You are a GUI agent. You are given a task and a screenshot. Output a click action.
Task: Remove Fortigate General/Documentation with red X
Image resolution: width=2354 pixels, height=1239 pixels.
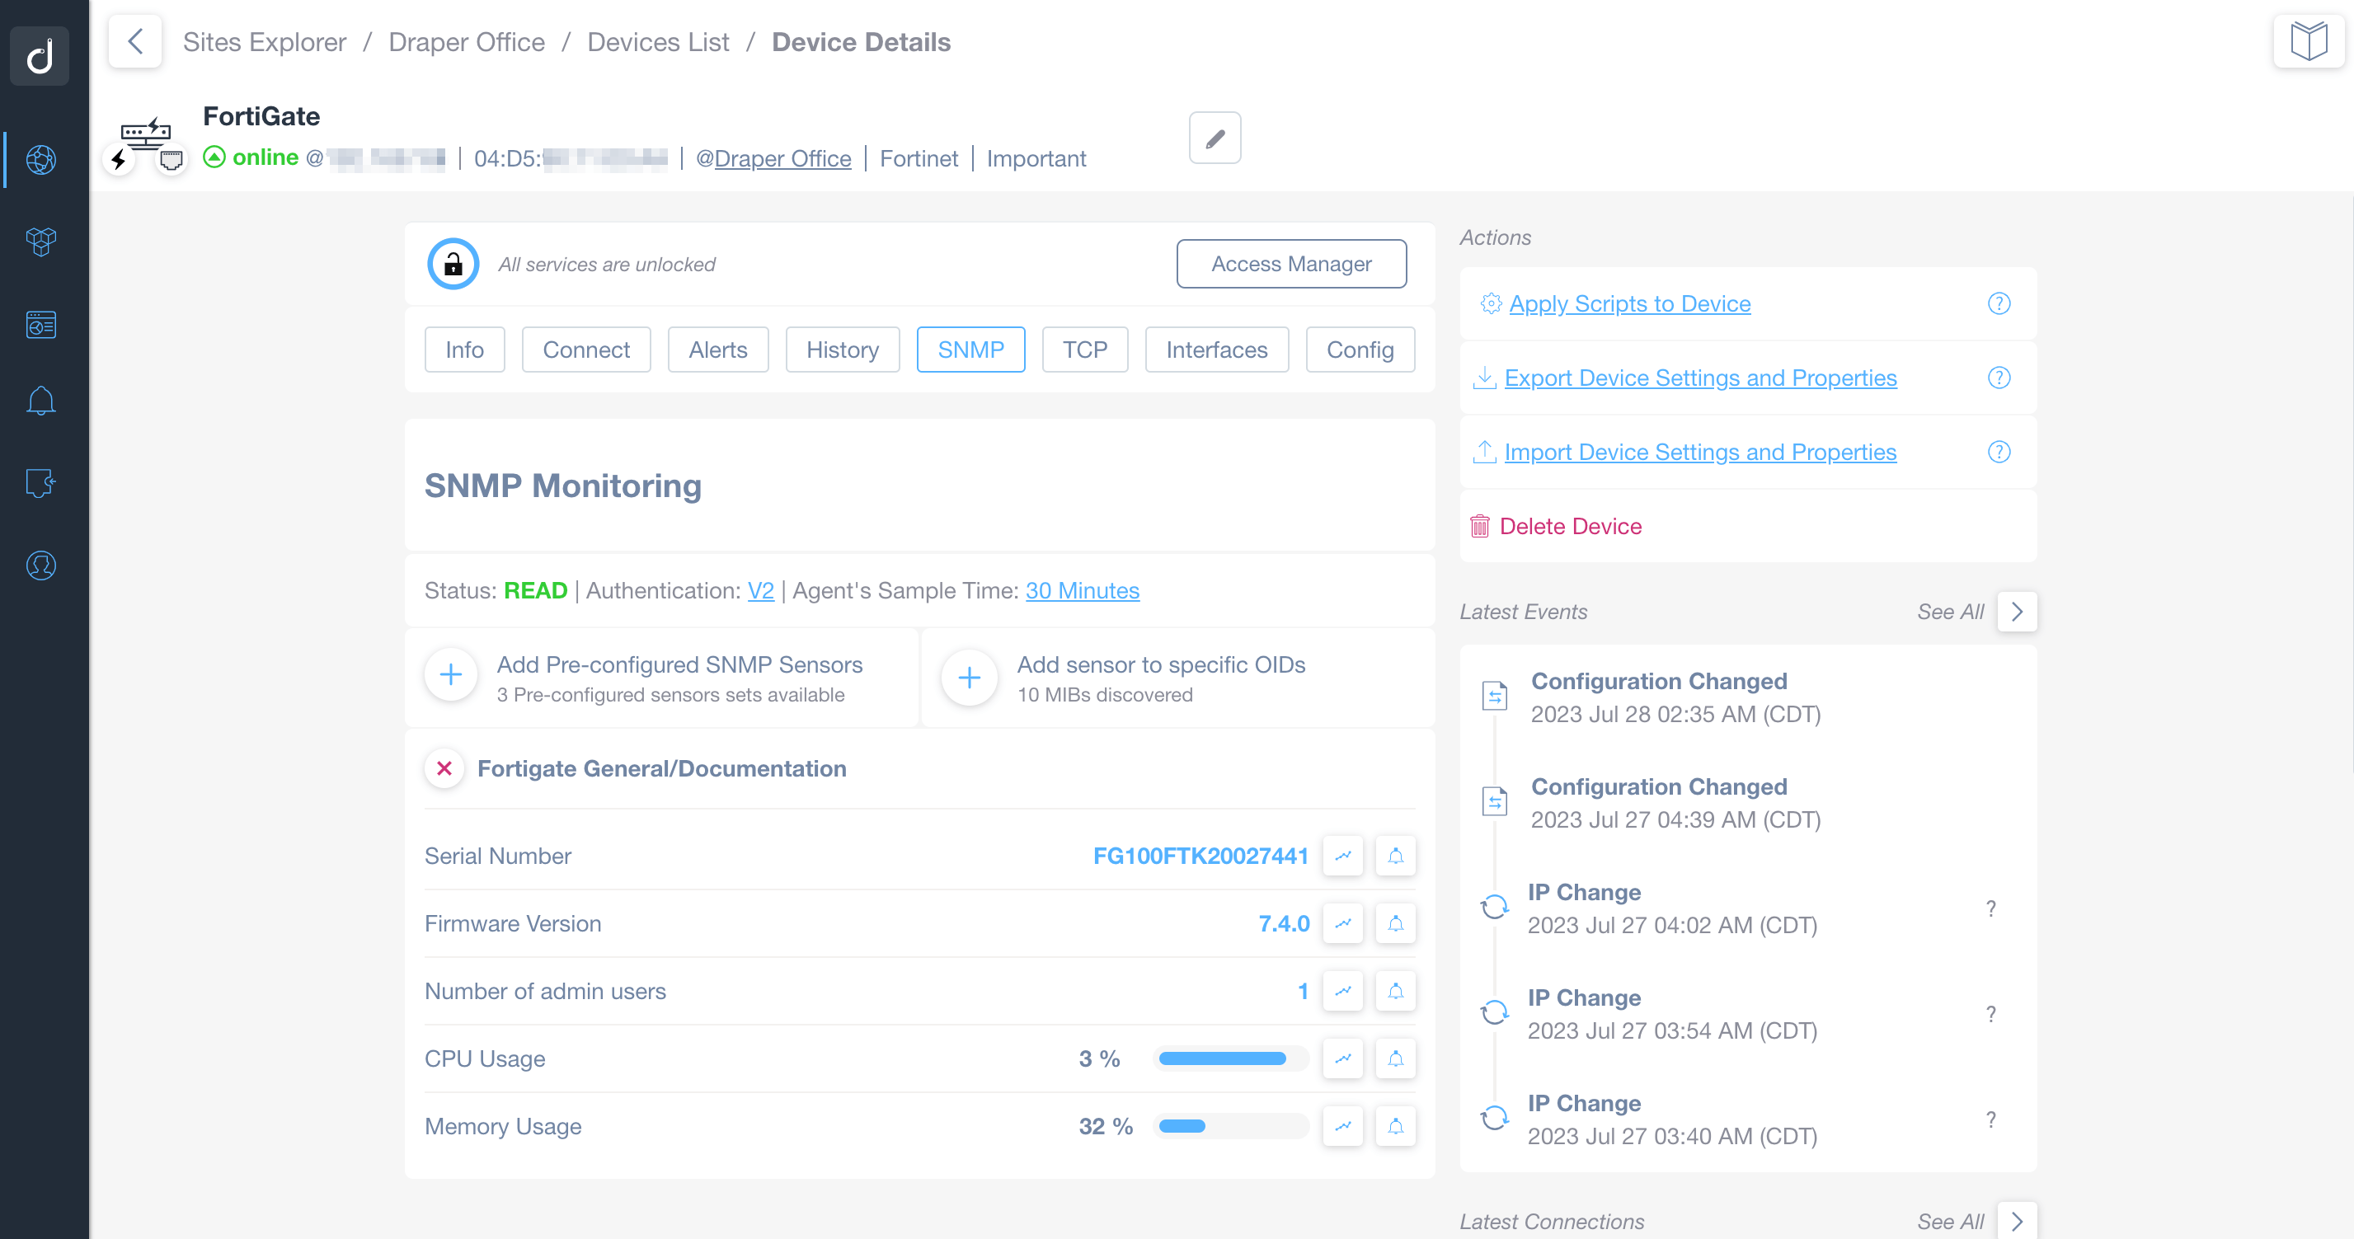point(444,768)
